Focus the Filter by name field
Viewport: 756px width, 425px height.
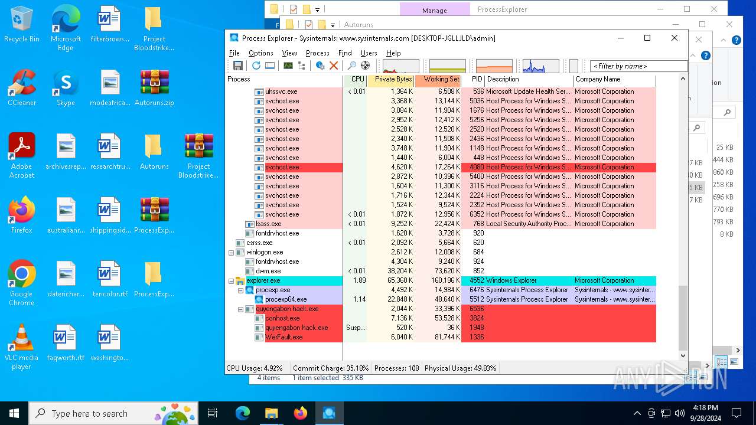click(x=638, y=66)
